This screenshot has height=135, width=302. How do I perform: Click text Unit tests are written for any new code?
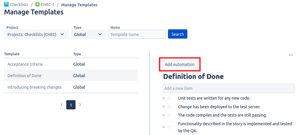click(x=214, y=98)
